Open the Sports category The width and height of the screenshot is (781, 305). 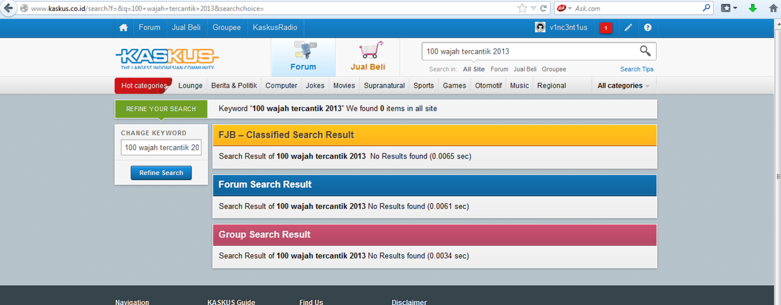coord(423,86)
